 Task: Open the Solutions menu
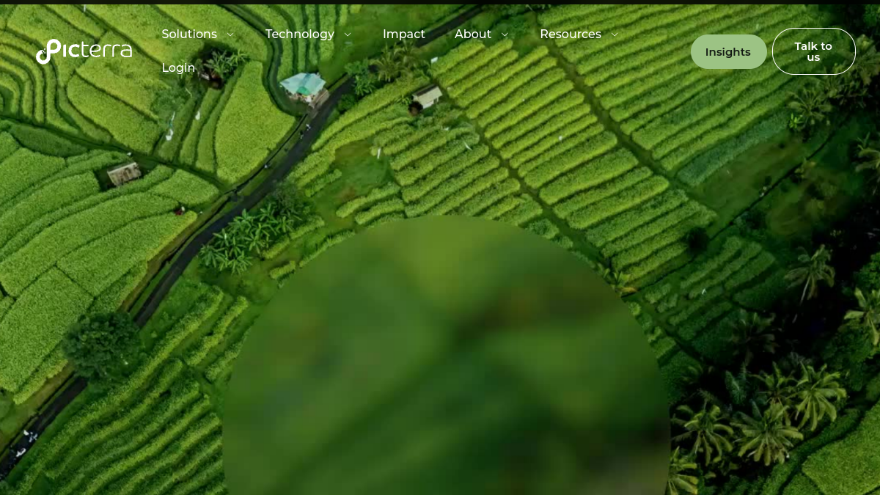(x=189, y=34)
